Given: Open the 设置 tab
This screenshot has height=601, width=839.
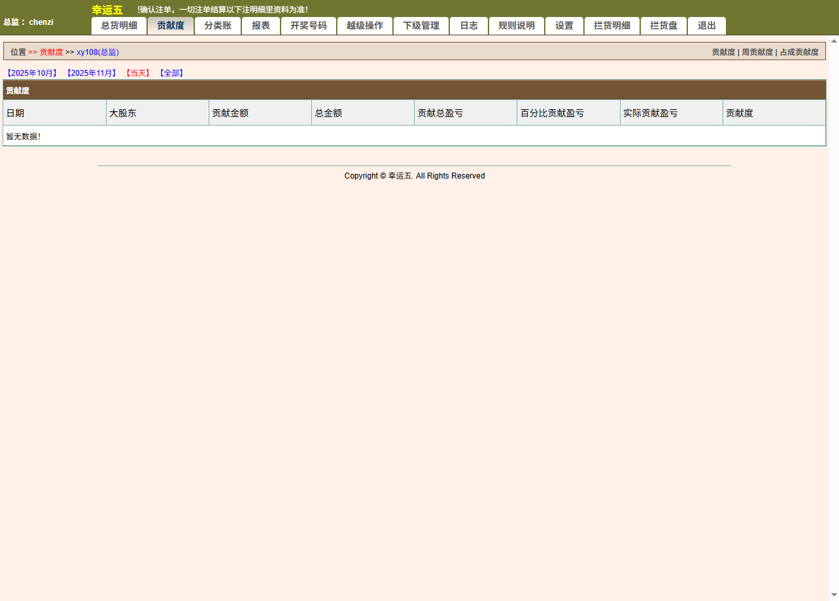Looking at the screenshot, I should tap(564, 26).
